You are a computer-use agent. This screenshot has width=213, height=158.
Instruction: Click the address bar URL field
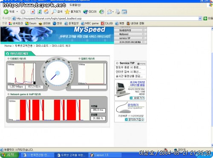point(105,18)
